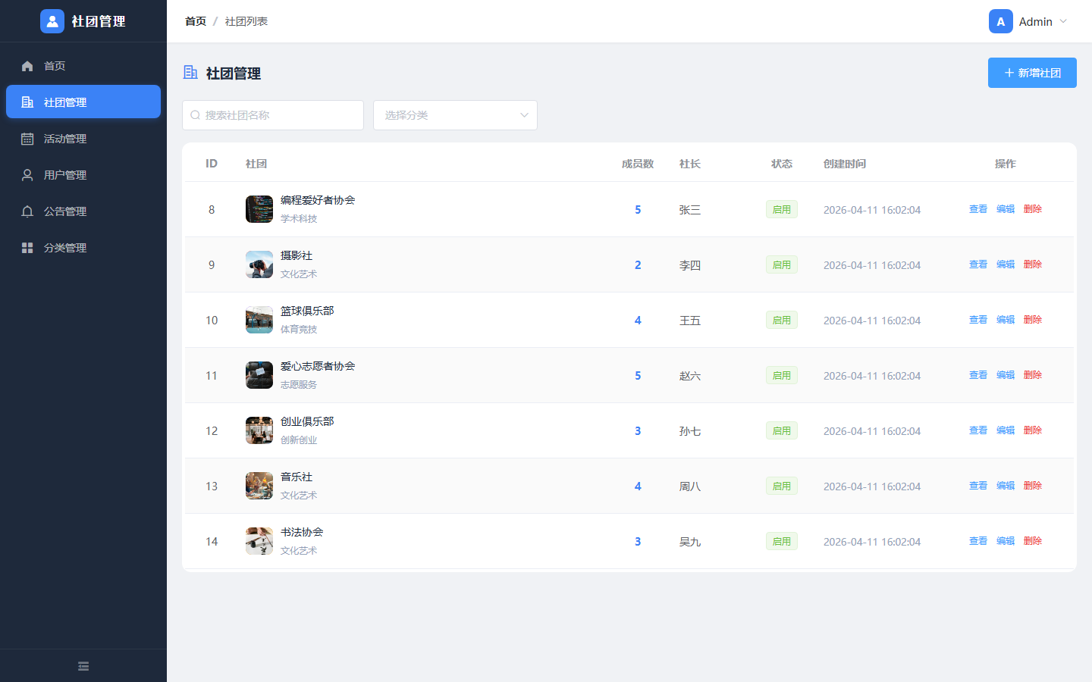Screen dimensions: 1092x682
Task: Expand the Admin user menu chevron
Action: (x=1063, y=21)
